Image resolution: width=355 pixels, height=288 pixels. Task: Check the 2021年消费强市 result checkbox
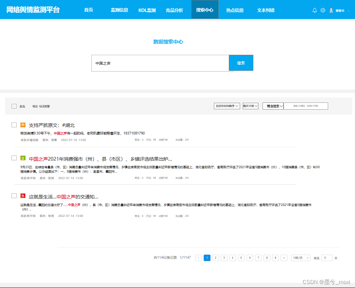[14, 158]
